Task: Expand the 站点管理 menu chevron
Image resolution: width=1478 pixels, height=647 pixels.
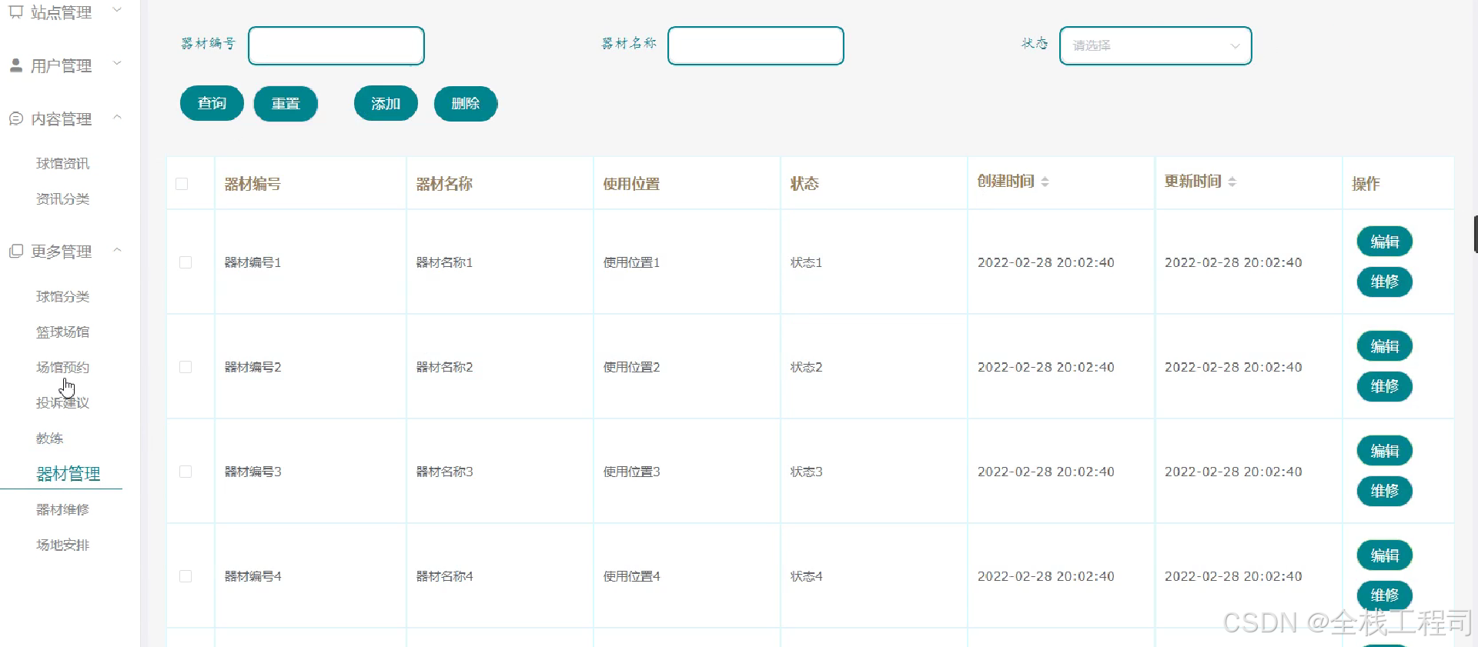Action: 117,10
